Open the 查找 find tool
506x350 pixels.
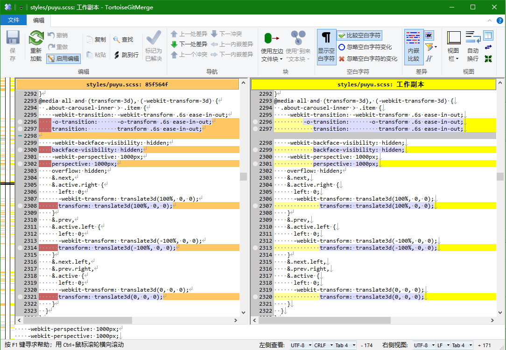[x=123, y=39]
